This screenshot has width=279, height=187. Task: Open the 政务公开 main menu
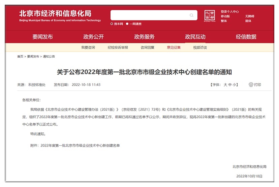[93, 37]
